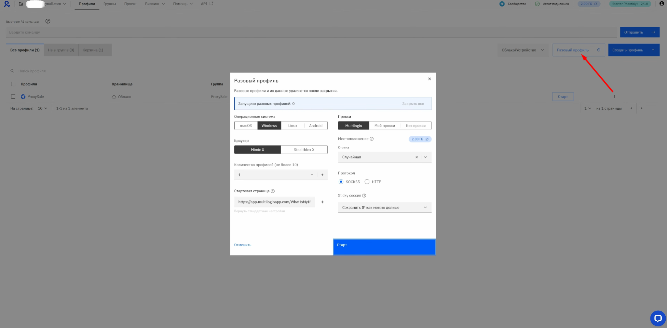Viewport: 667px width, 328px height.
Task: Choose Android as the operating system
Action: click(316, 126)
